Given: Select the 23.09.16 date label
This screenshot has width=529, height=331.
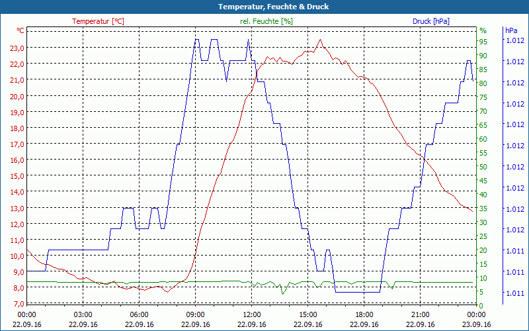Looking at the screenshot, I should (x=476, y=324).
